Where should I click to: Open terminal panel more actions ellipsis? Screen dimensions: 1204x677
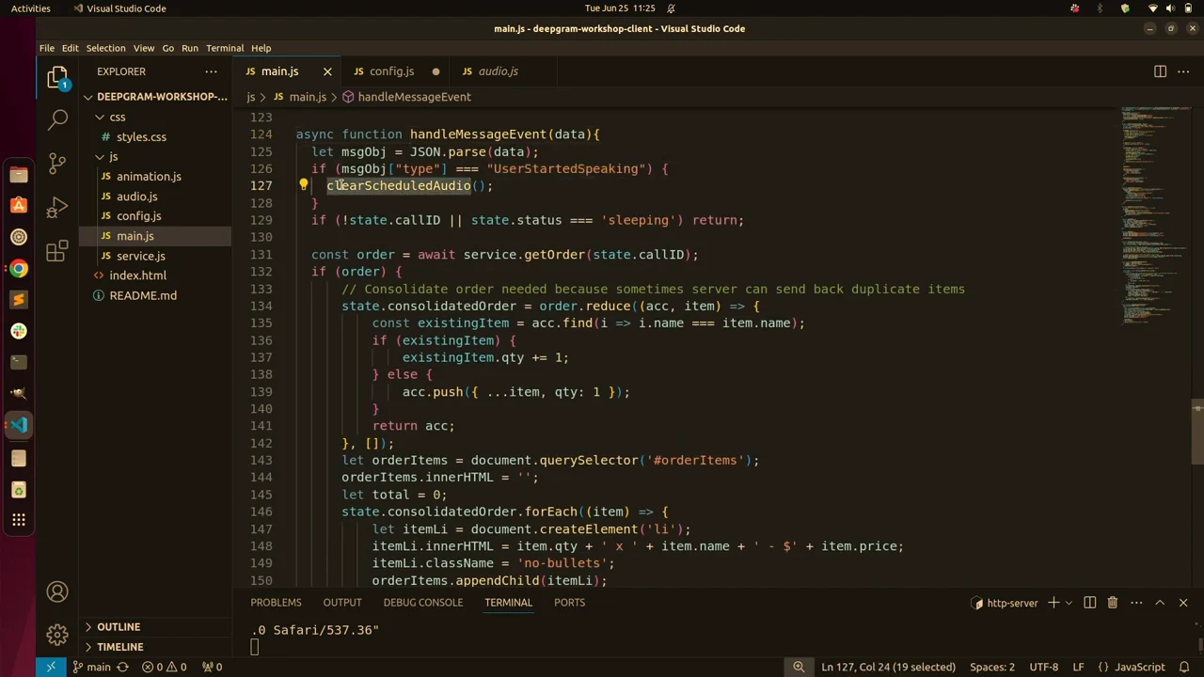(x=1136, y=603)
